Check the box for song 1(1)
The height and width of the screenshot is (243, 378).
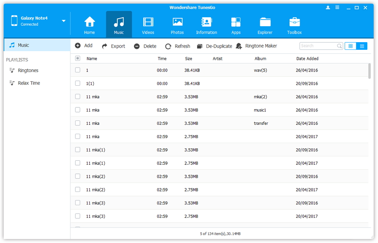pyautogui.click(x=78, y=84)
